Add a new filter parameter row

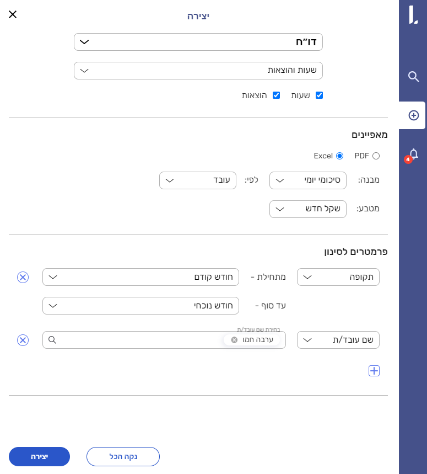(374, 371)
